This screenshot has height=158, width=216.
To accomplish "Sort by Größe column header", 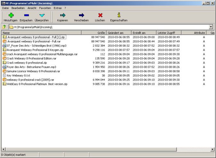I will 94,33.
